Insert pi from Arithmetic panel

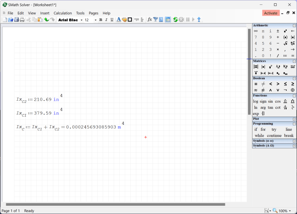(x=263, y=31)
